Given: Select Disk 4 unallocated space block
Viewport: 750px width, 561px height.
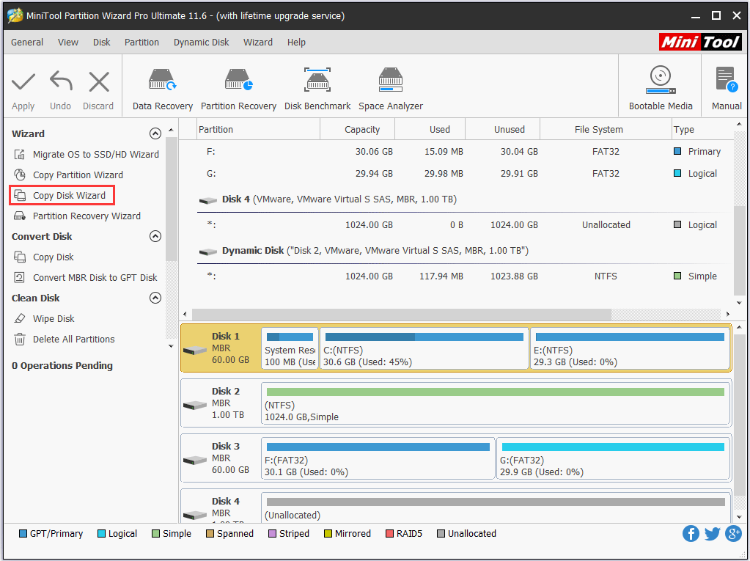Looking at the screenshot, I should coord(496,508).
